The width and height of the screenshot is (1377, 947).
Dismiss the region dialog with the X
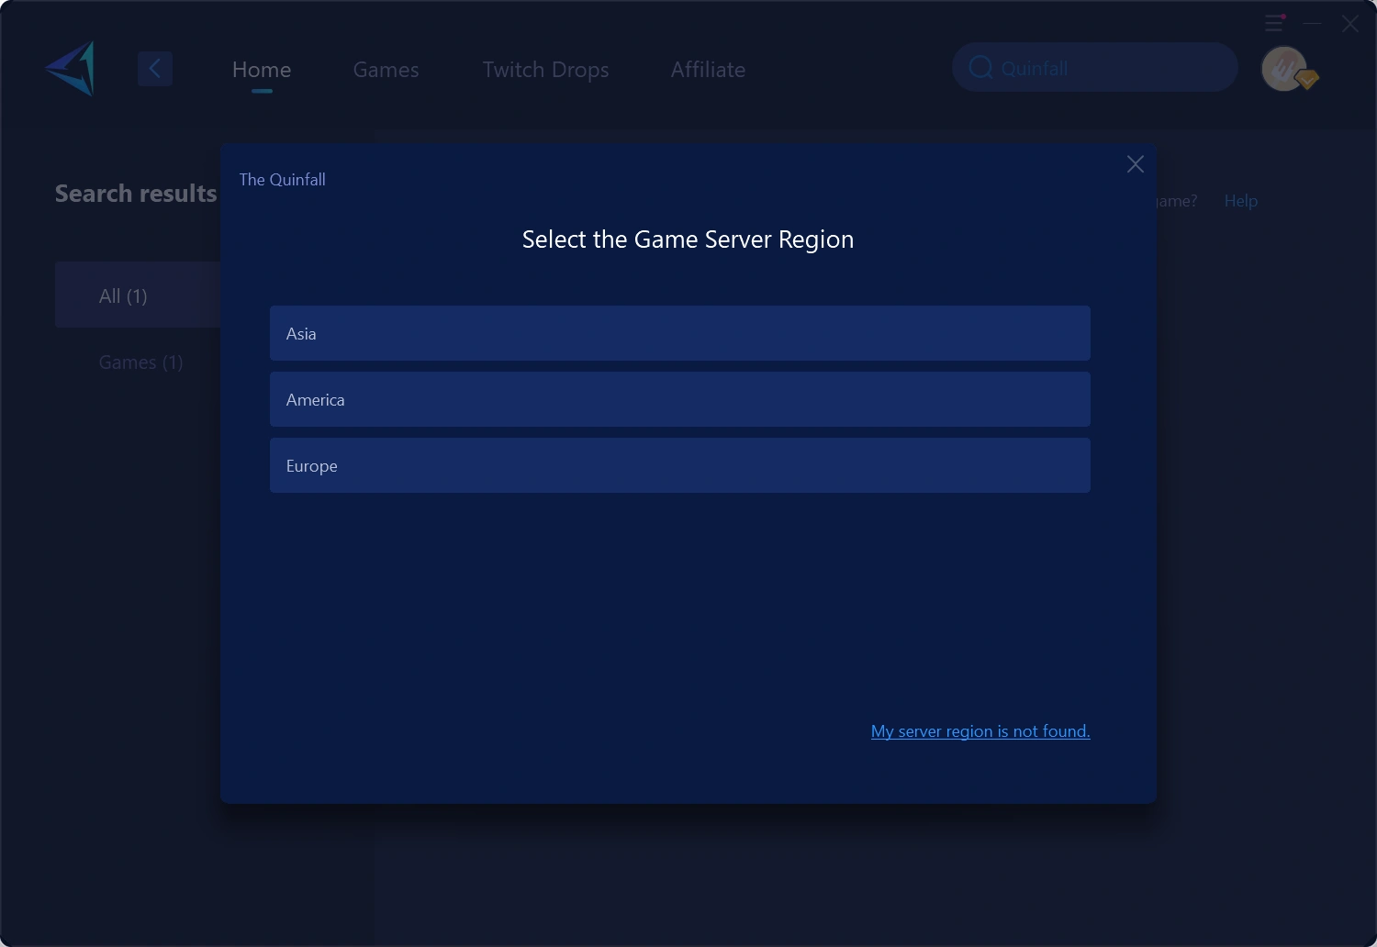pyautogui.click(x=1135, y=164)
